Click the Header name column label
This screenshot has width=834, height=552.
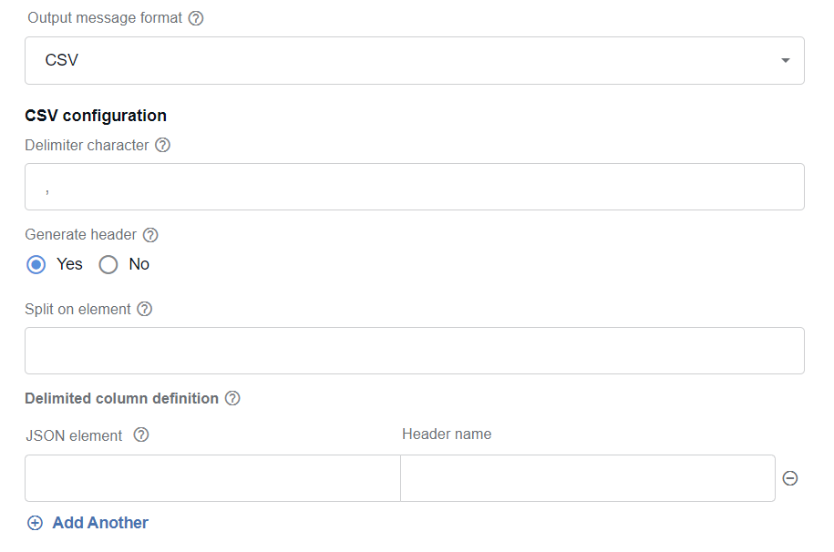(x=447, y=434)
